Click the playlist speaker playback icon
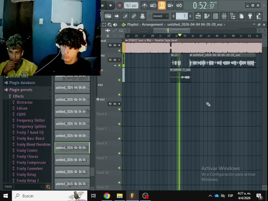The height and width of the screenshot is (201, 268). tap(115, 25)
